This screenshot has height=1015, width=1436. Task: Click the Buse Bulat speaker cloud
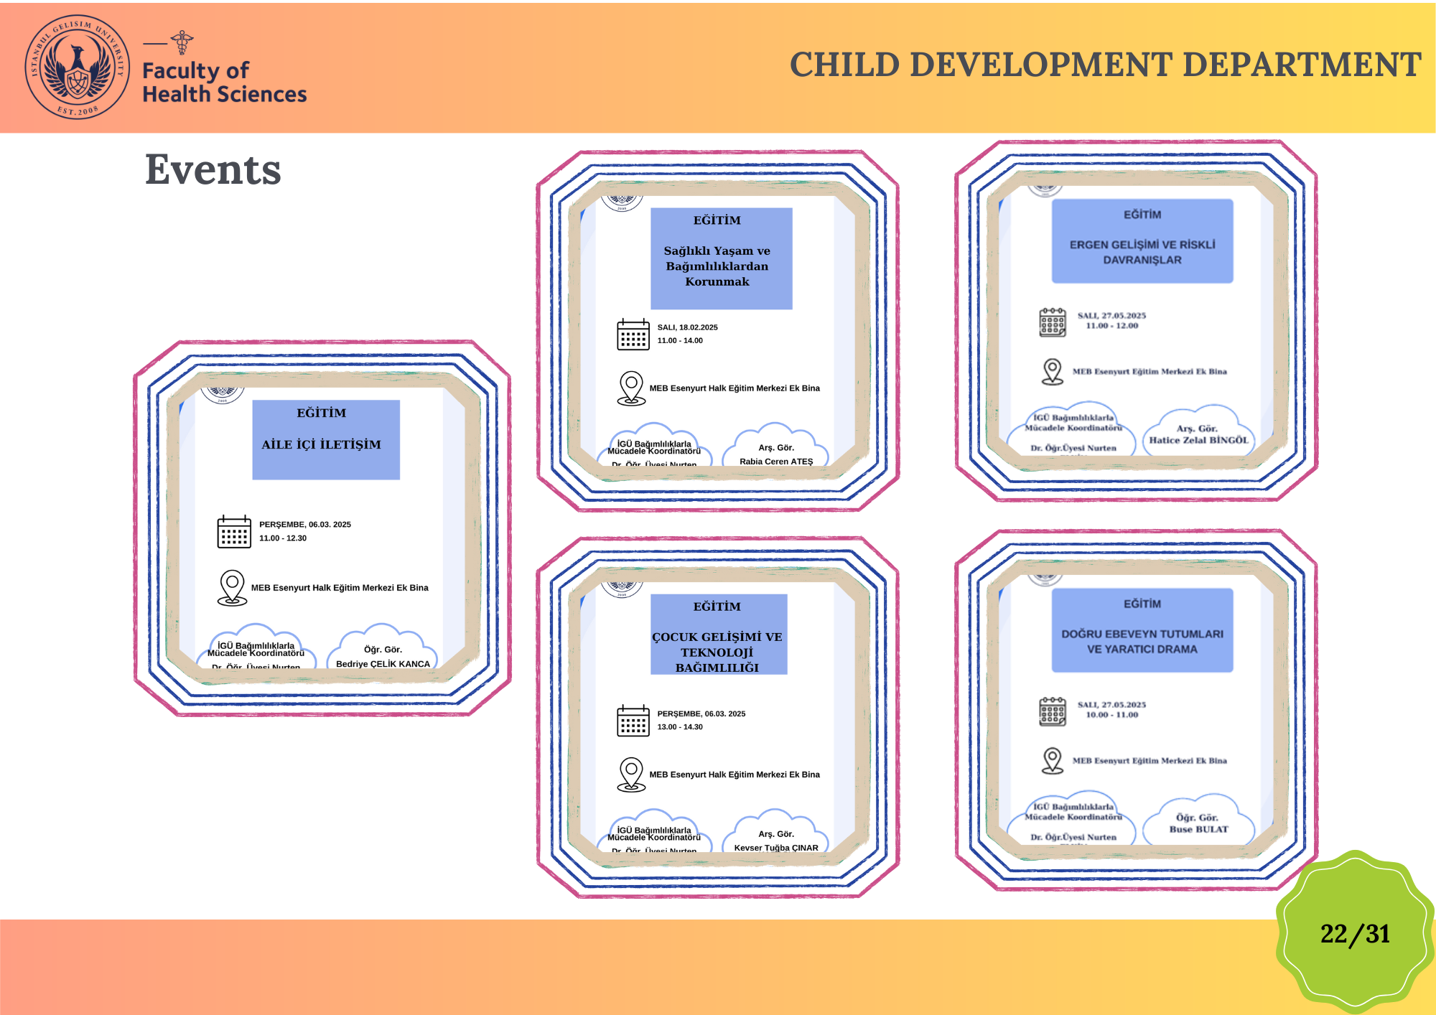1198,822
